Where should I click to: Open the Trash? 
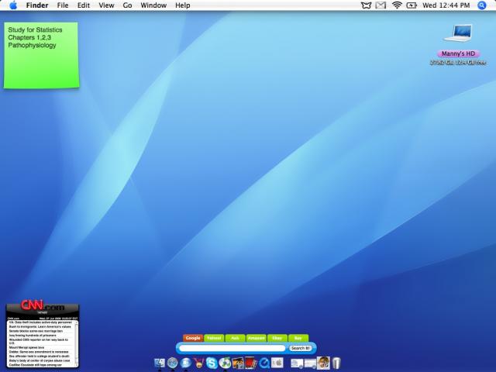click(x=336, y=363)
